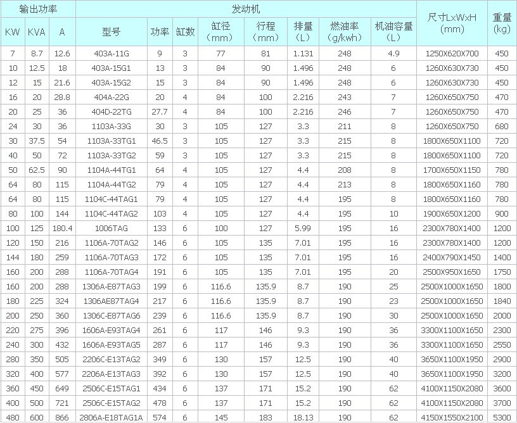Click model cell 2806A-E18TAG1A
The image size is (517, 423).
112,417
